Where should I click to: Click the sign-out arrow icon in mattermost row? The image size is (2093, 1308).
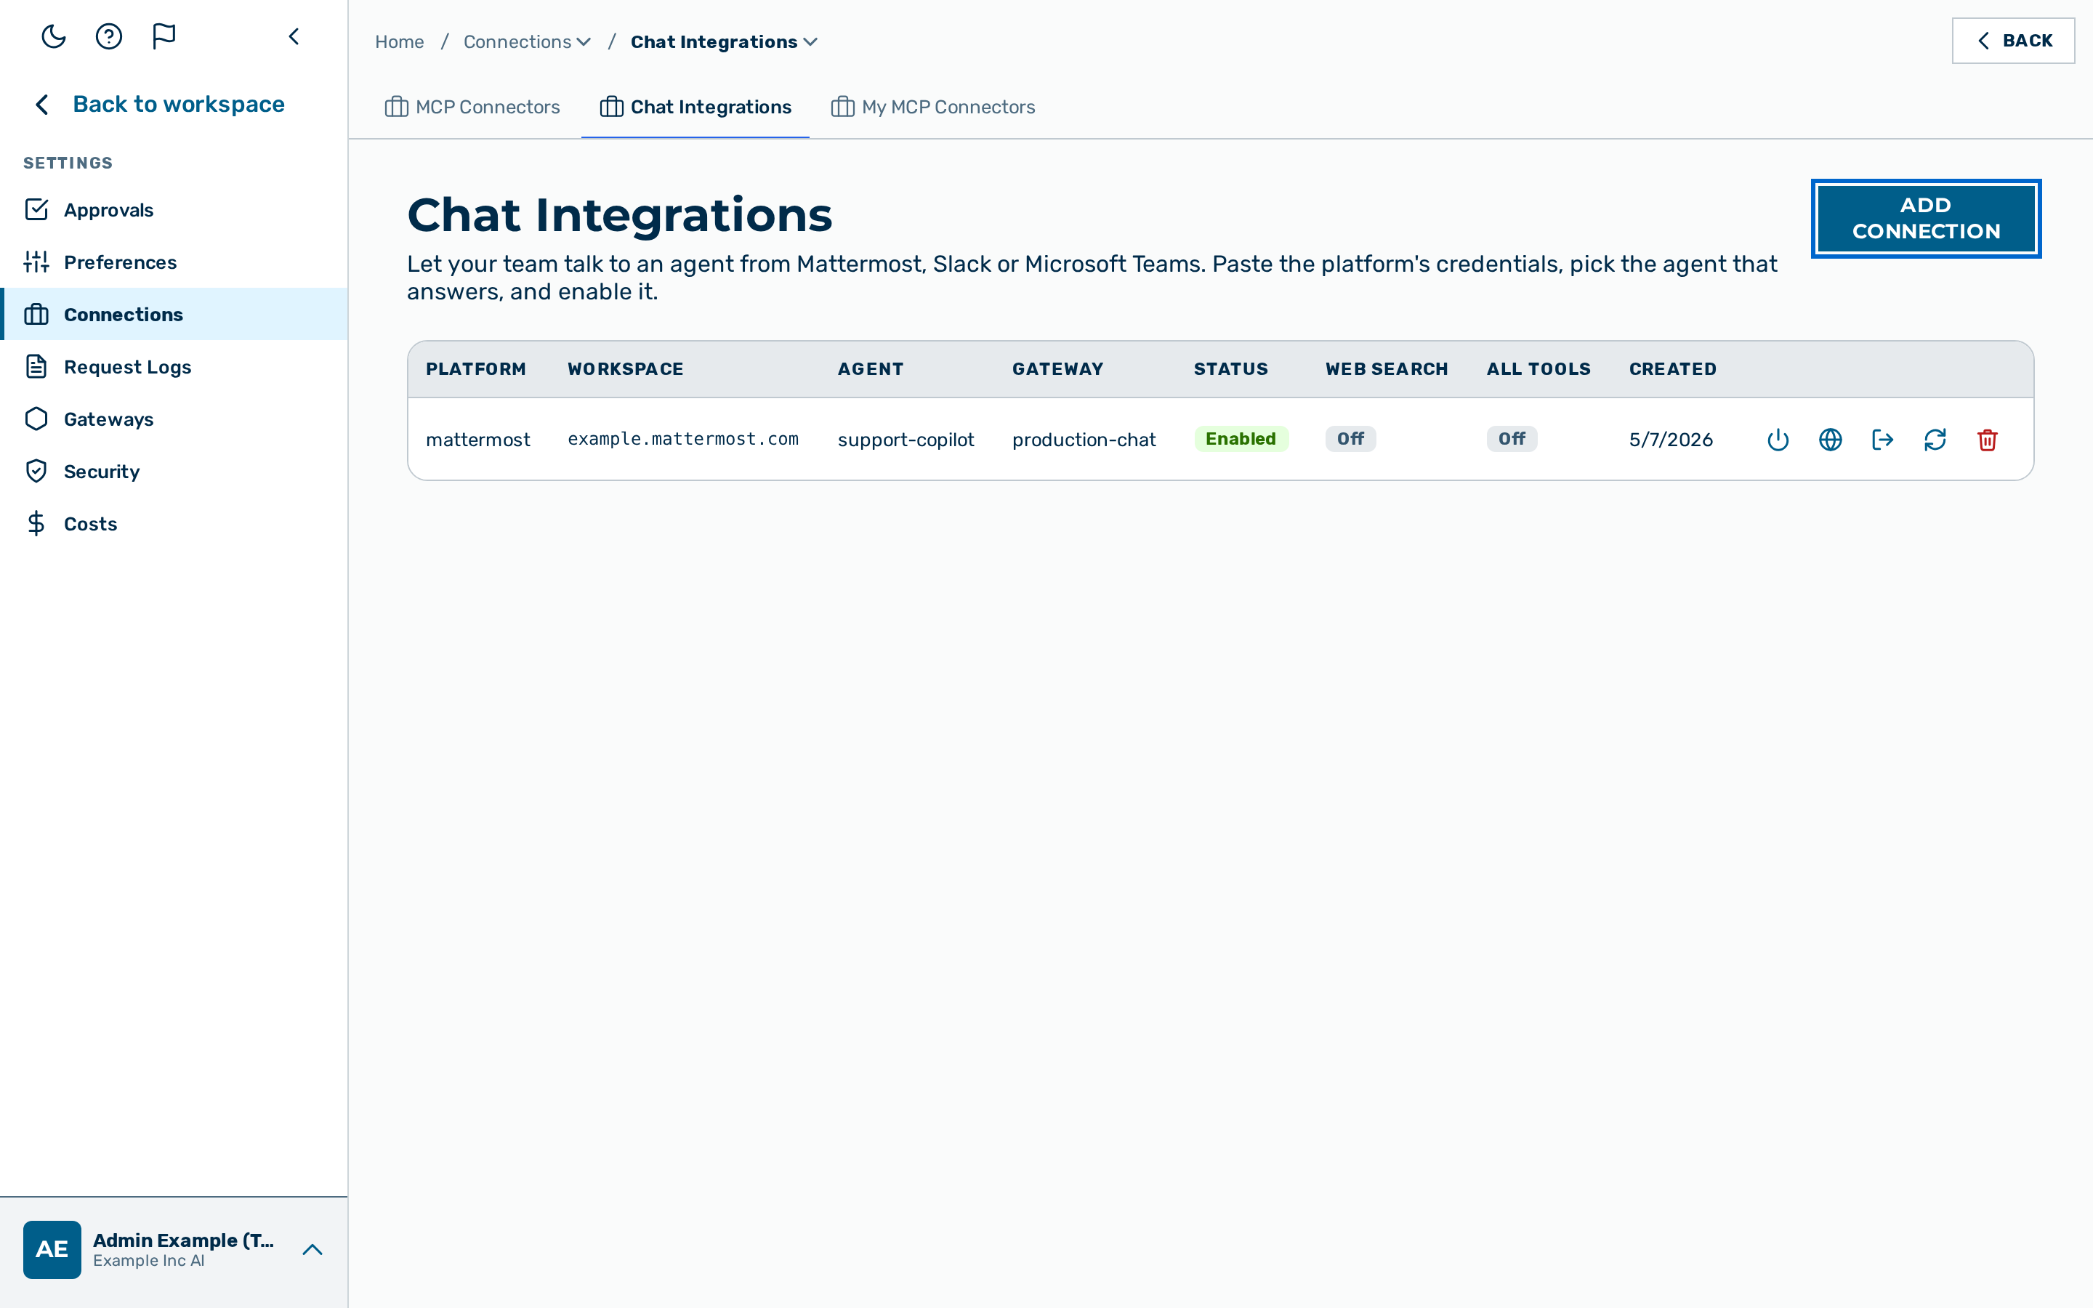point(1883,440)
